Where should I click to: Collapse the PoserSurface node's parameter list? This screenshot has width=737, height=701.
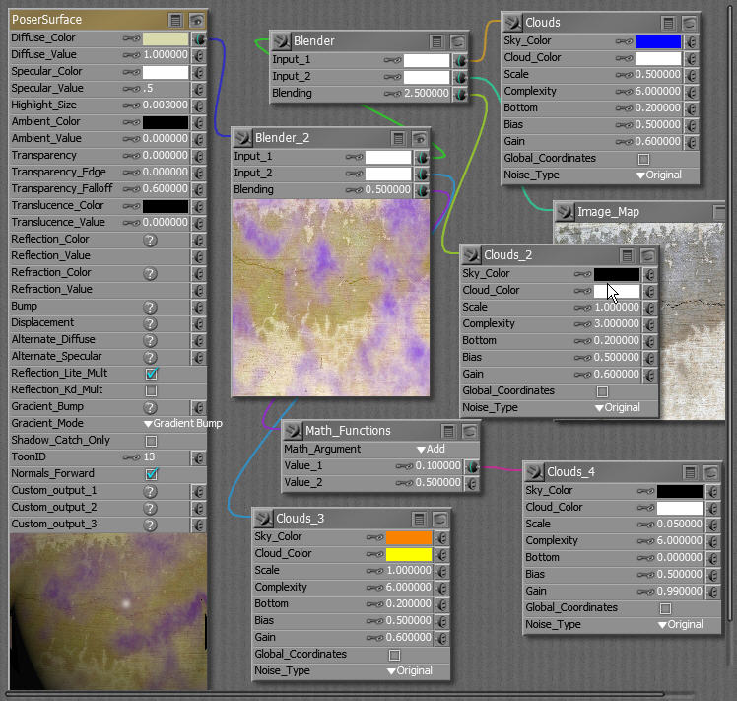(x=175, y=21)
